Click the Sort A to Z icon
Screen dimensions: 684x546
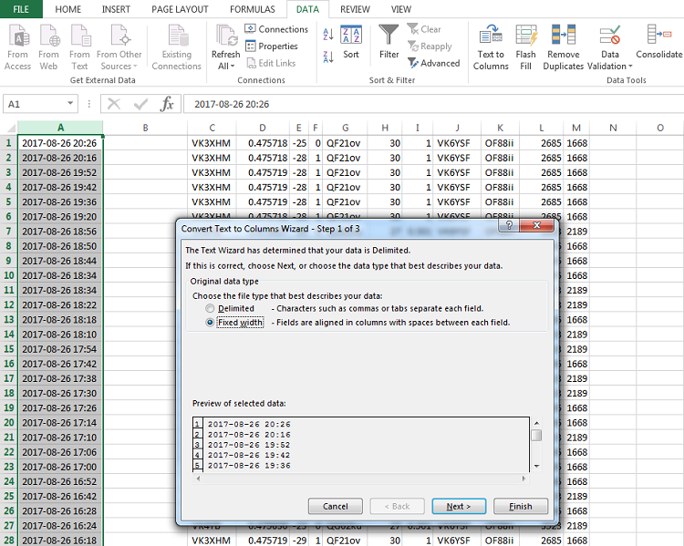325,33
